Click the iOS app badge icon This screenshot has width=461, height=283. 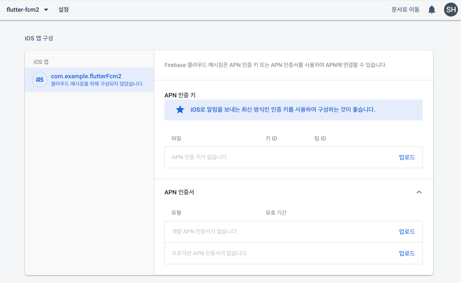point(40,80)
